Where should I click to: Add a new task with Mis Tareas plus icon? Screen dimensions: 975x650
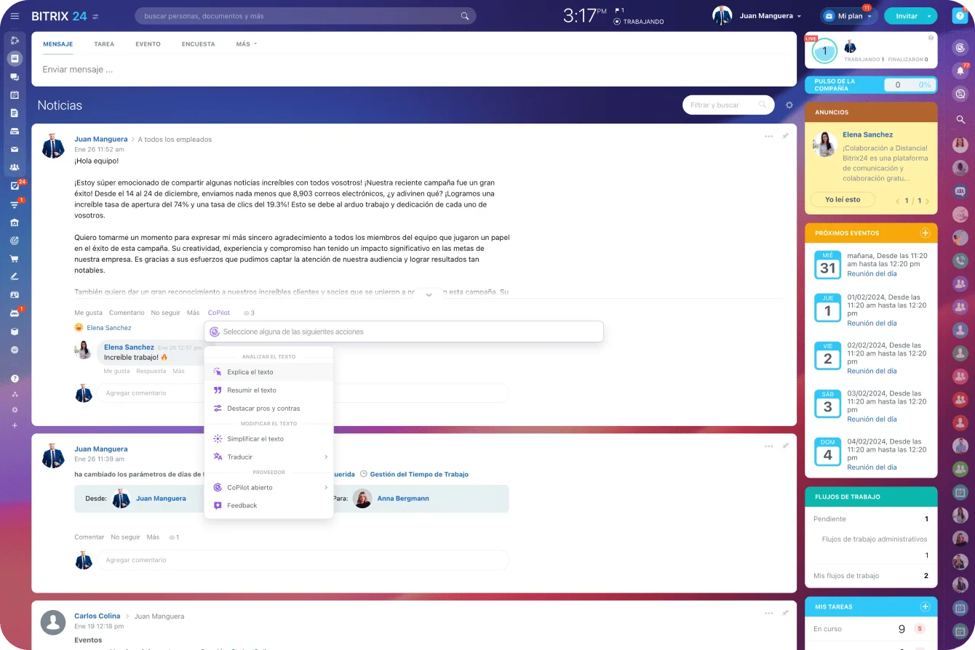(x=925, y=606)
